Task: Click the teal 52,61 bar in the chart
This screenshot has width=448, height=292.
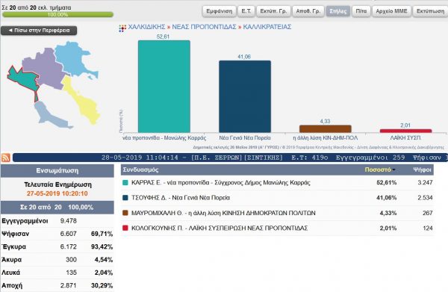Action: pyautogui.click(x=164, y=87)
